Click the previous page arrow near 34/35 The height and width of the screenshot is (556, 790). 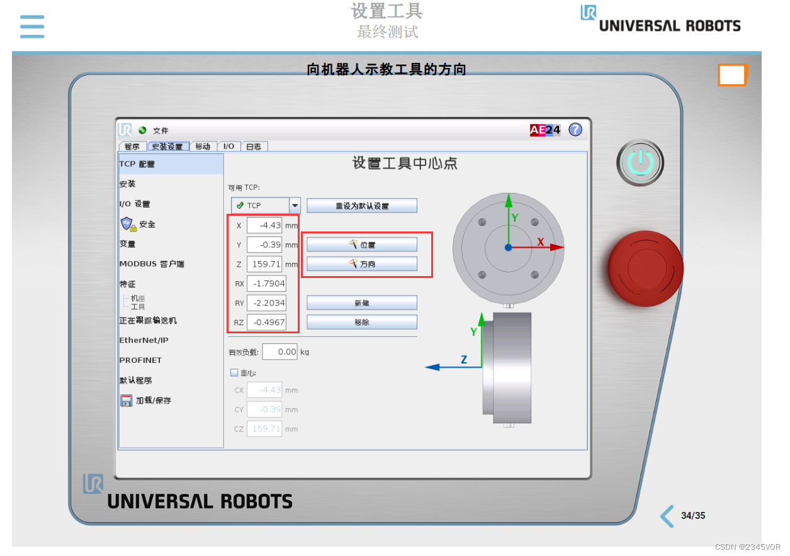coord(667,516)
